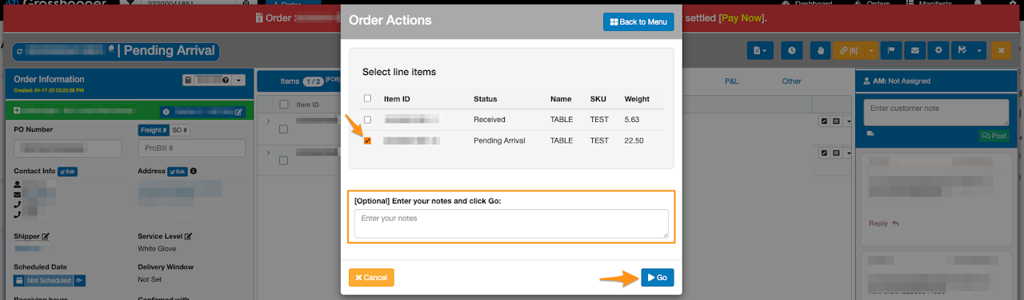Switch to the P&L tab
The image size is (1024, 300).
pyautogui.click(x=731, y=81)
